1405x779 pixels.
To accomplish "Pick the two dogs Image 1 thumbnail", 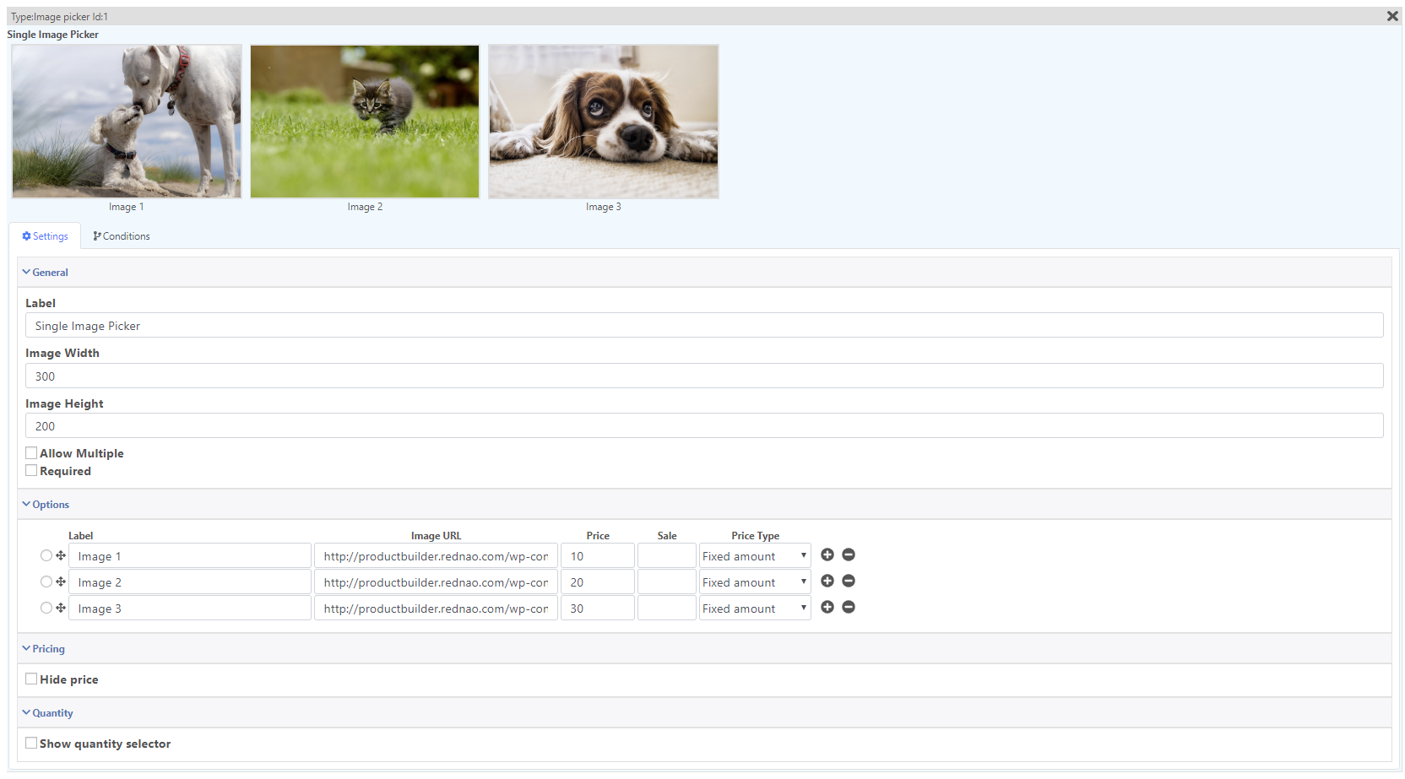I will 127,122.
